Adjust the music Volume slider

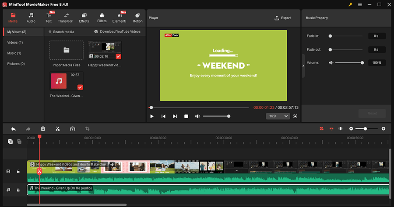point(349,62)
